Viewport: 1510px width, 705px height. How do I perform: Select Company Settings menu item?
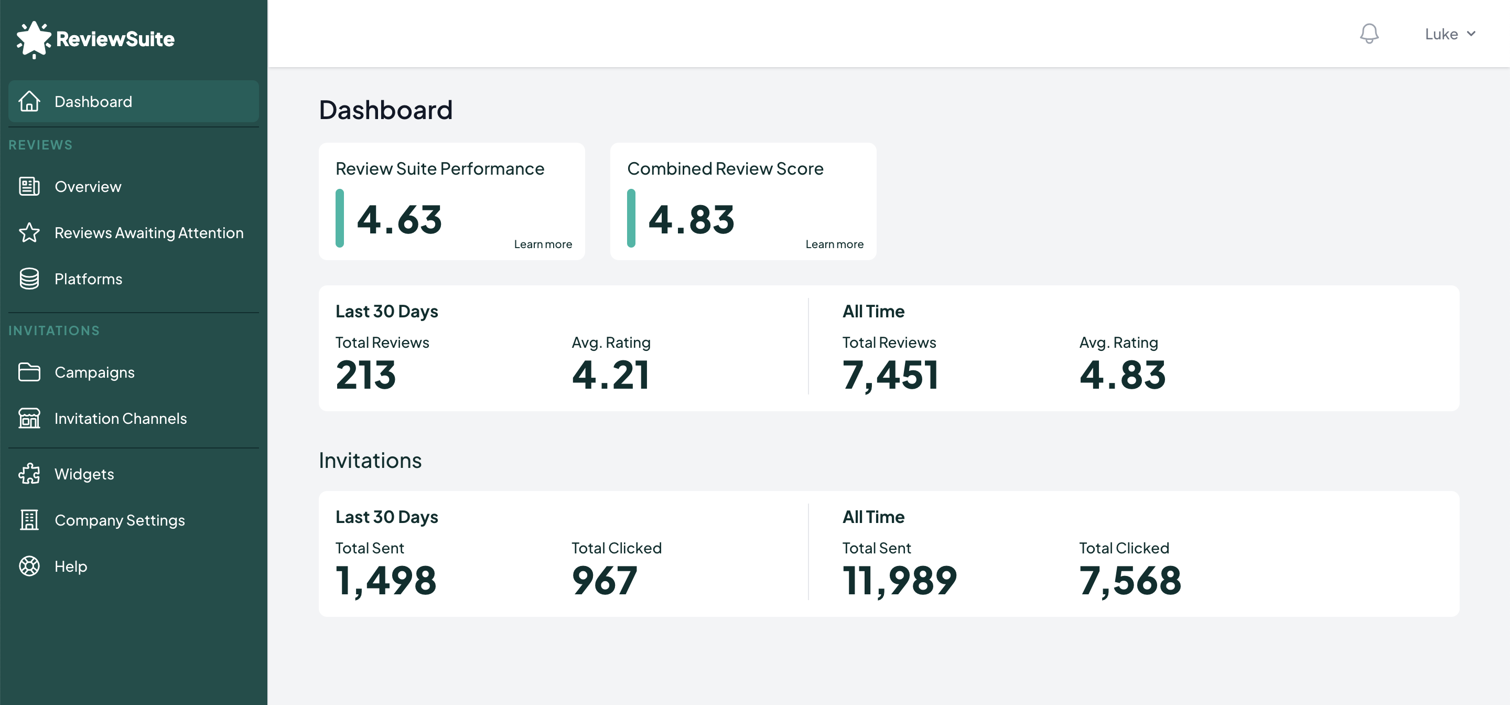point(120,519)
